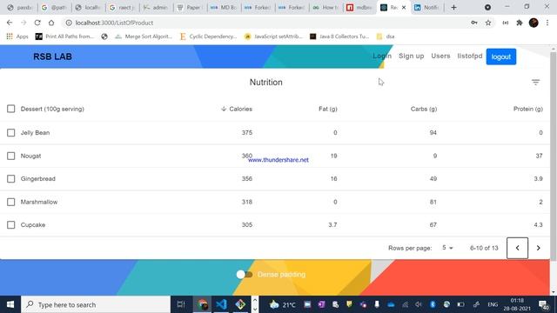The width and height of the screenshot is (557, 313).
Task: Check the Nougat row checkbox
Action: point(11,156)
